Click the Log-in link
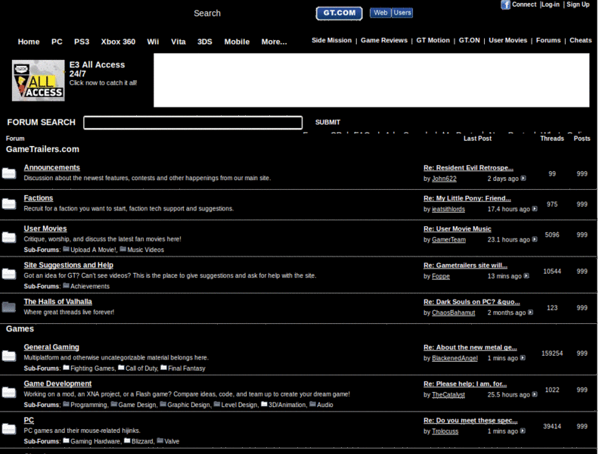The width and height of the screenshot is (605, 454). (x=551, y=5)
